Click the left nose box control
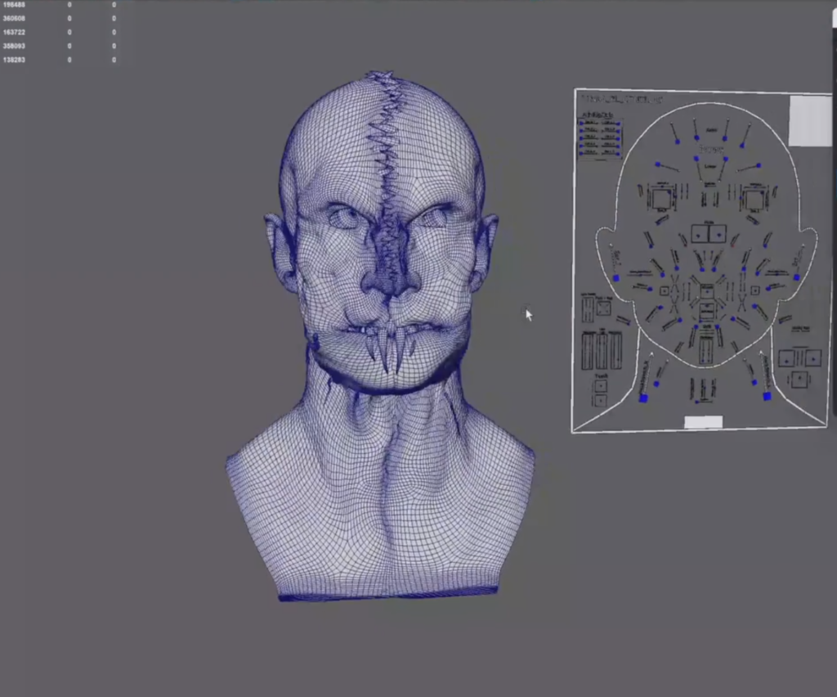Viewport: 837px width, 697px height. [699, 234]
